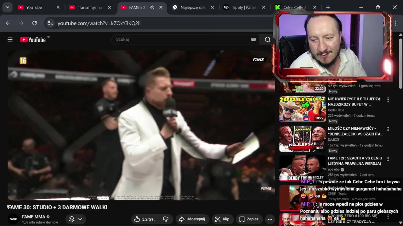Switch to the YouTube tab

(x=34, y=7)
